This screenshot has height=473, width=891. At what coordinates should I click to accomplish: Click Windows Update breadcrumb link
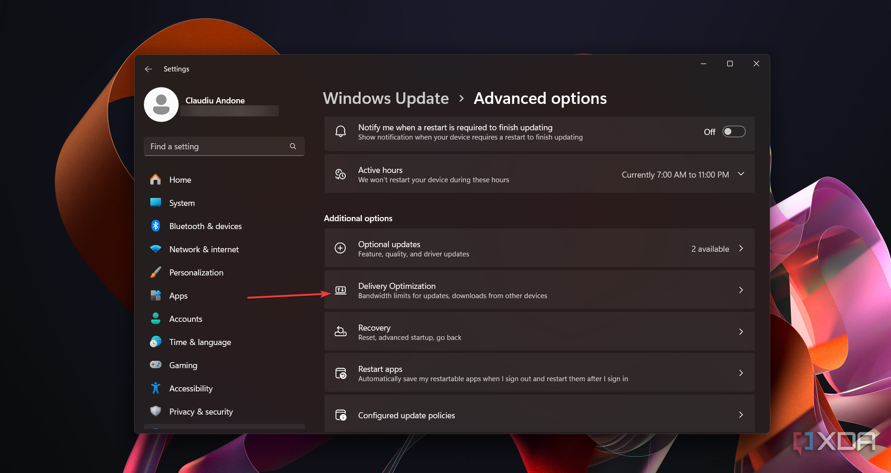point(386,98)
